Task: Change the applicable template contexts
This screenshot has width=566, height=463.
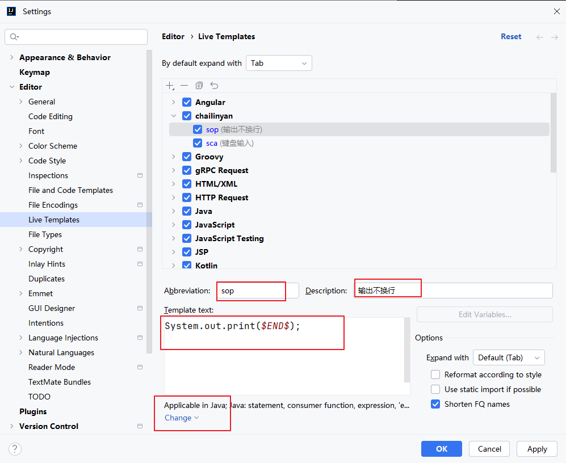Action: pyautogui.click(x=182, y=418)
